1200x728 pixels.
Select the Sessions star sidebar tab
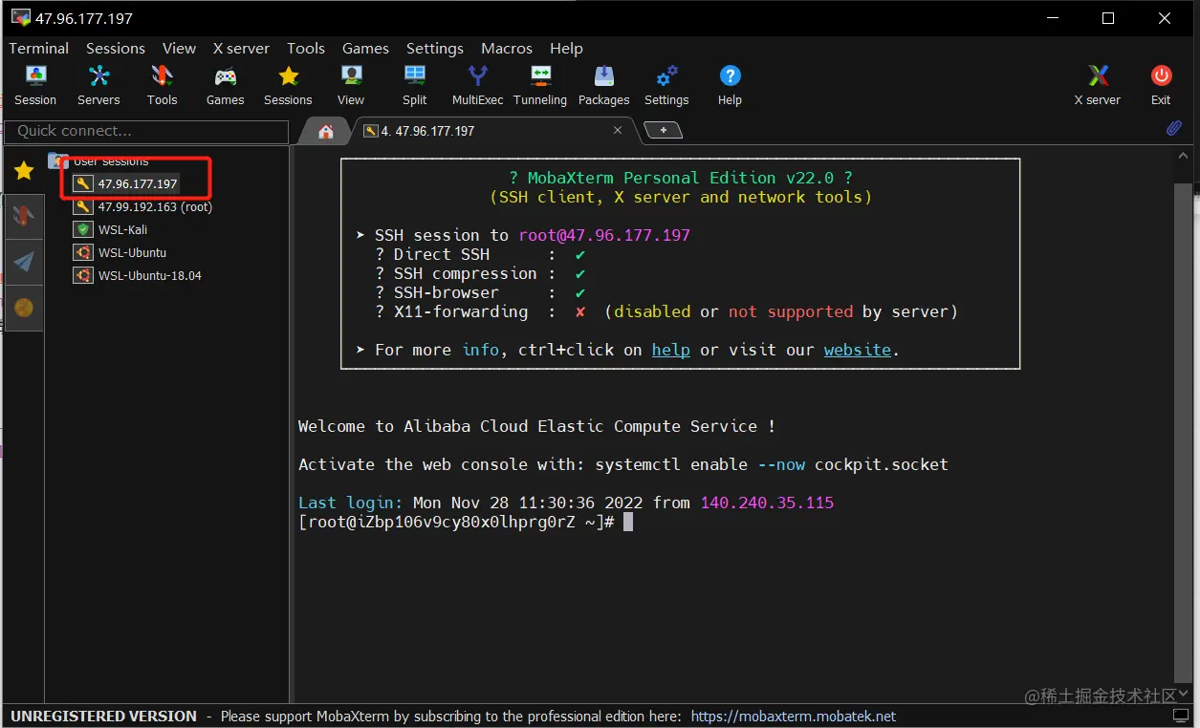(x=23, y=171)
